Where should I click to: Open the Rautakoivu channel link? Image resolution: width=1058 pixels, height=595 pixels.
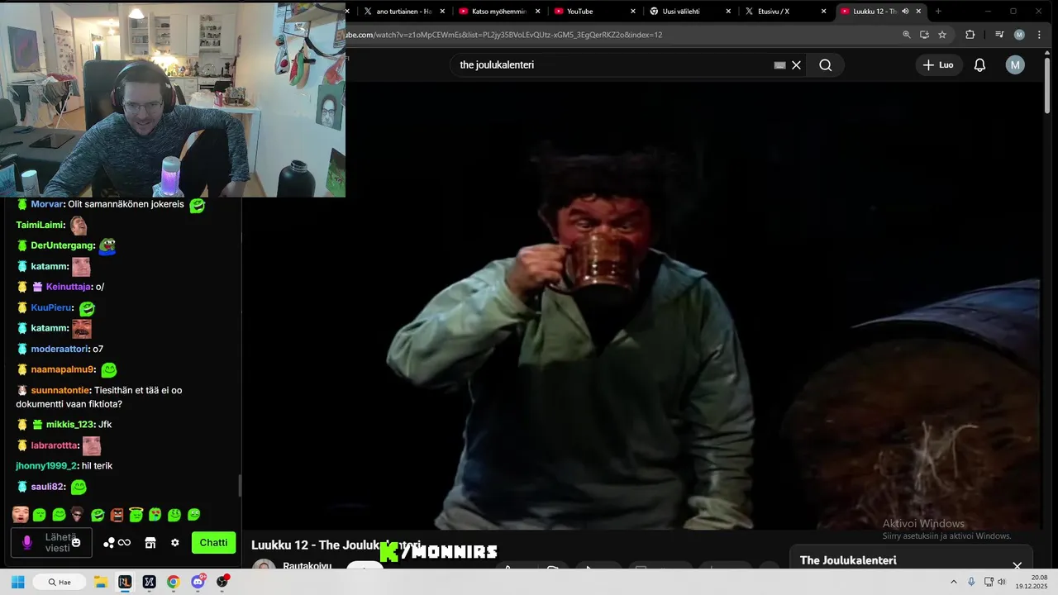tap(307, 566)
